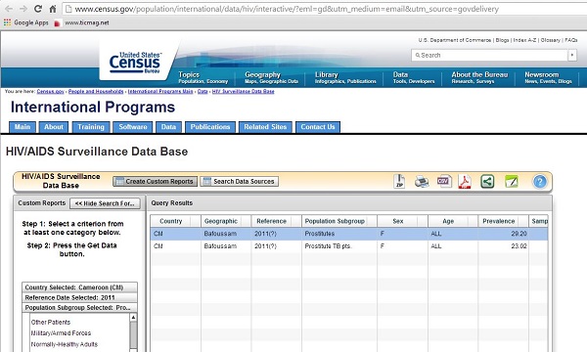Open Glossary link
This screenshot has width=587, height=352.
point(550,40)
